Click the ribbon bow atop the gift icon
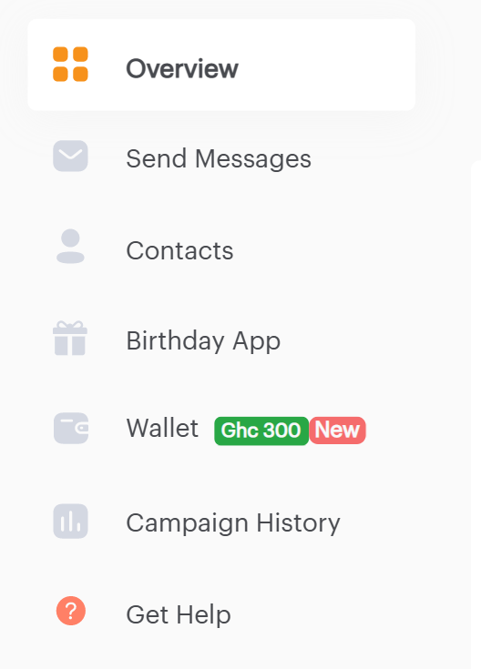Screen dimensions: 481x669 point(70,325)
